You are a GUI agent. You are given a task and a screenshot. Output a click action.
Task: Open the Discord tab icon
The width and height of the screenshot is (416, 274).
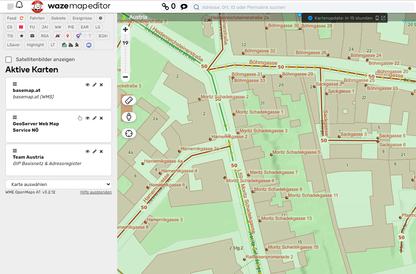coord(89,45)
